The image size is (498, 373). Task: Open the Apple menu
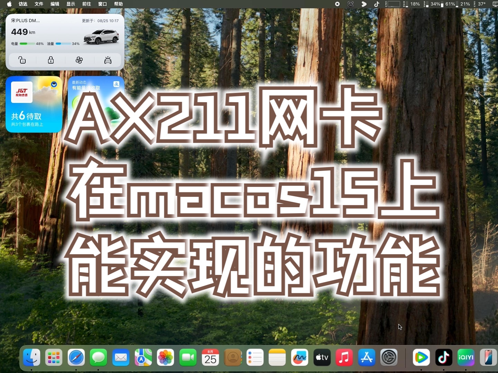click(9, 4)
